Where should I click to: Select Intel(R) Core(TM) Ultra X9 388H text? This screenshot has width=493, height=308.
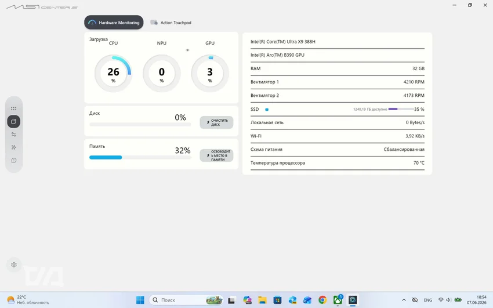point(282,42)
